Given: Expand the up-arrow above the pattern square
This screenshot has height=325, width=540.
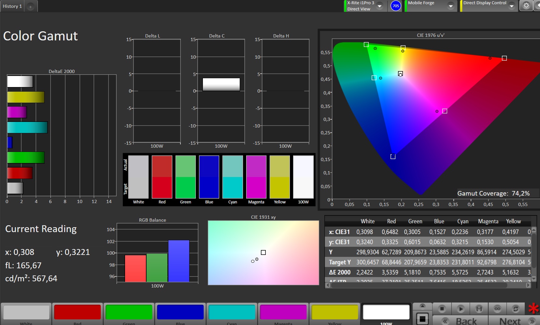Looking at the screenshot, I should 422,306.
